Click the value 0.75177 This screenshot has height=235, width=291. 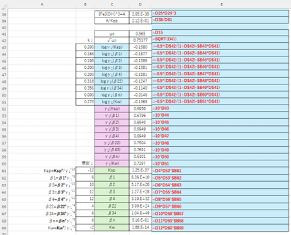tap(141, 40)
